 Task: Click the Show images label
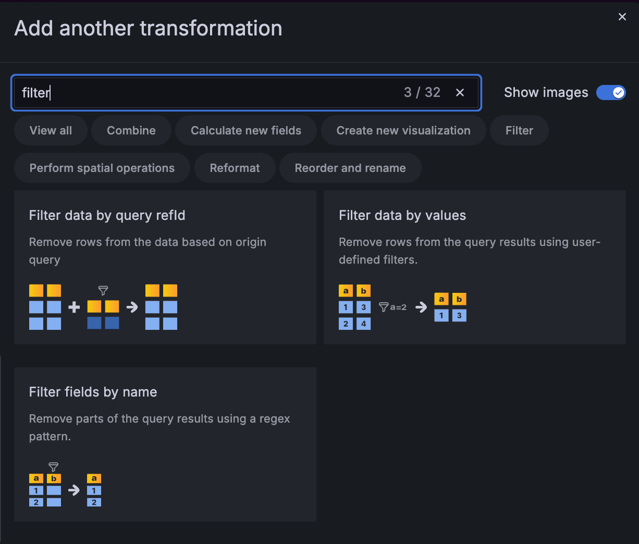coord(546,92)
